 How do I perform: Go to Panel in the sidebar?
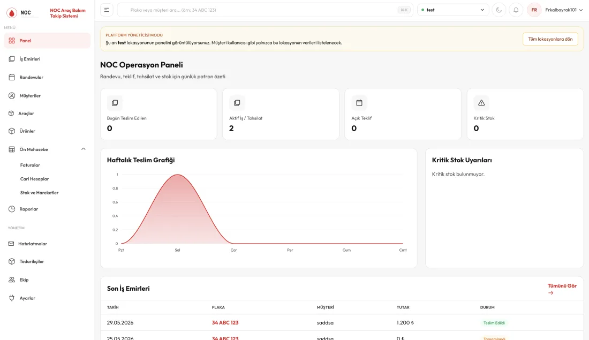click(47, 41)
